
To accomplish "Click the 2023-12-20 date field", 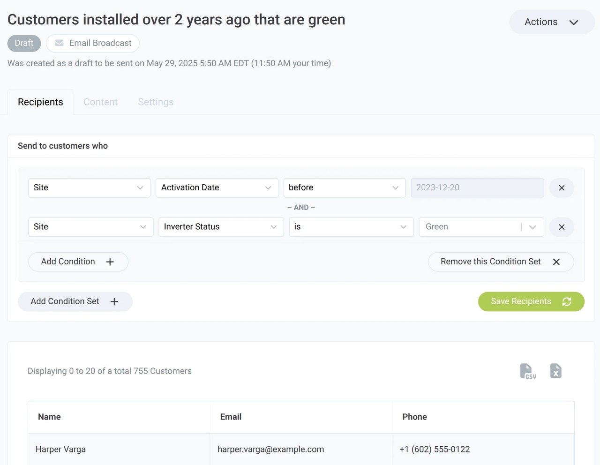I will tap(477, 187).
